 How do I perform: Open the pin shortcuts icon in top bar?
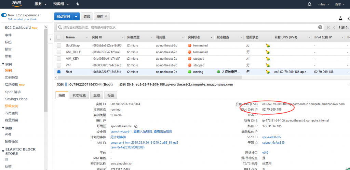(x=78, y=4)
